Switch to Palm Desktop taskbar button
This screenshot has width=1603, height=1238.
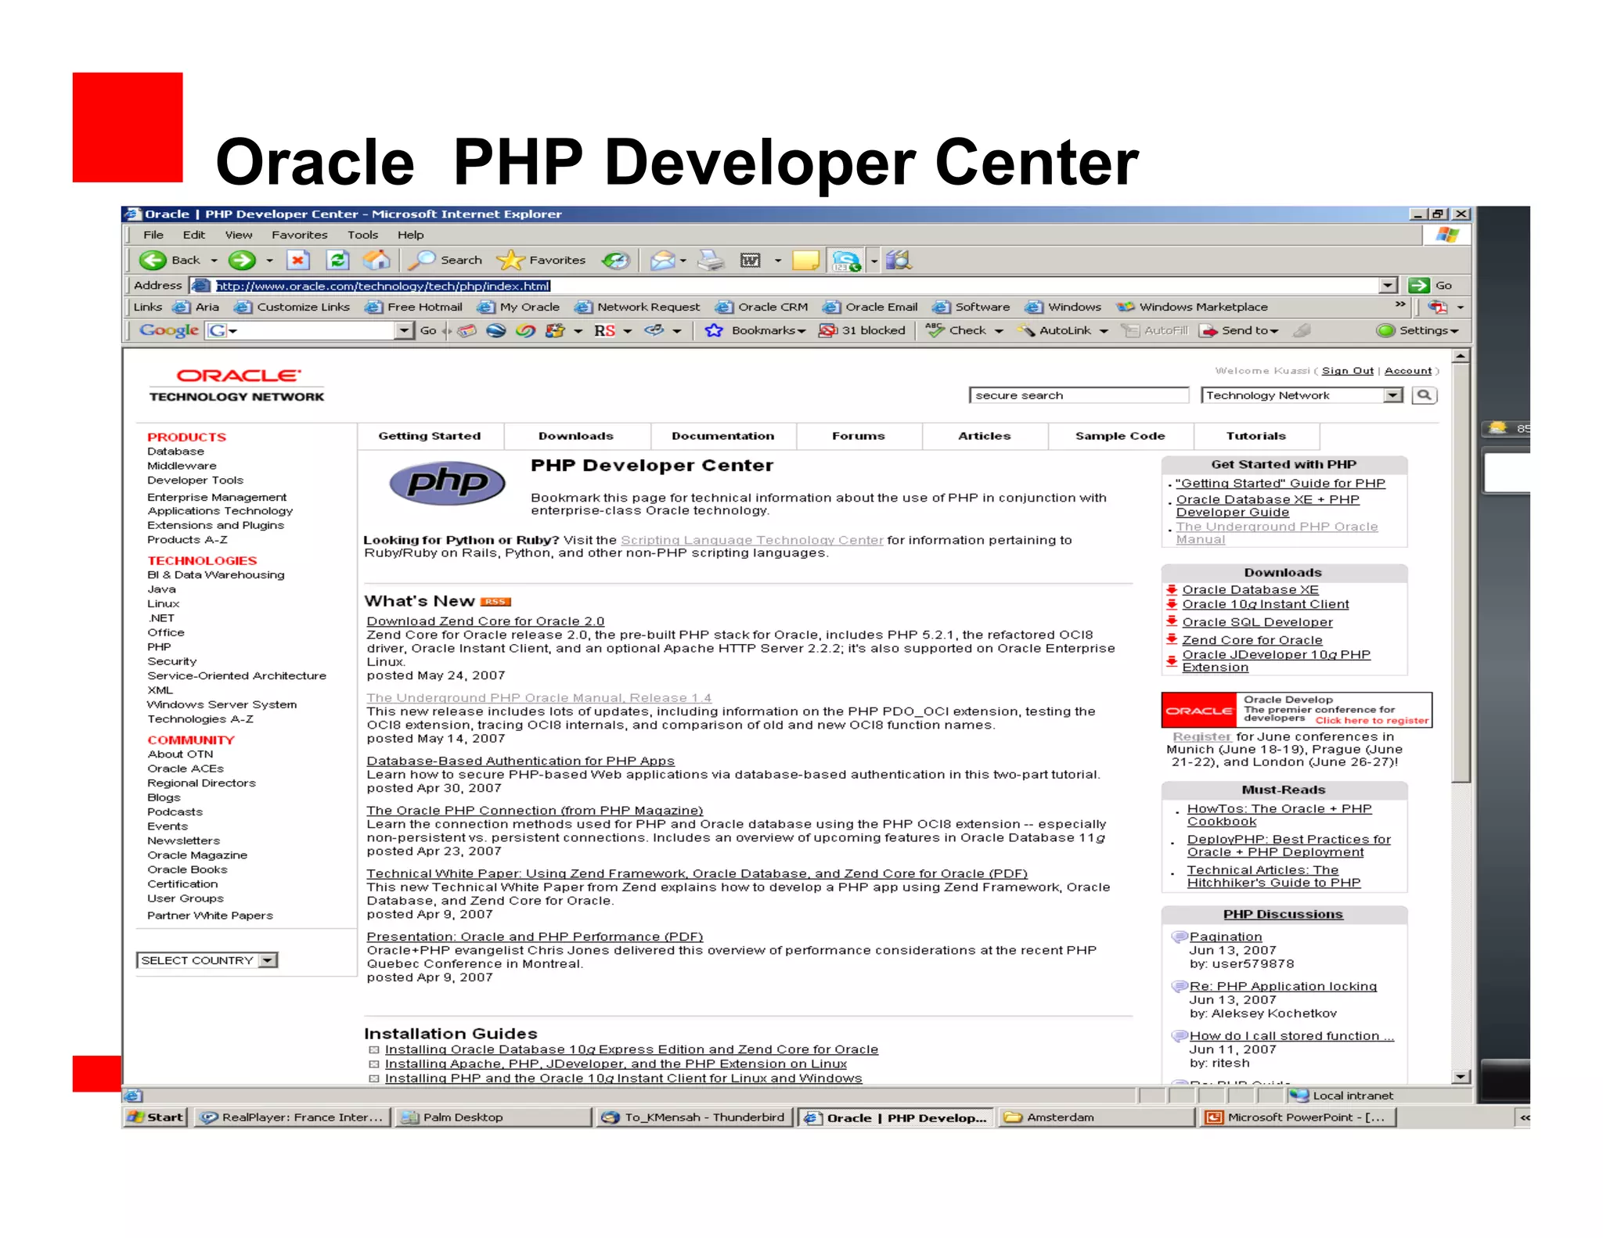pyautogui.click(x=493, y=1117)
